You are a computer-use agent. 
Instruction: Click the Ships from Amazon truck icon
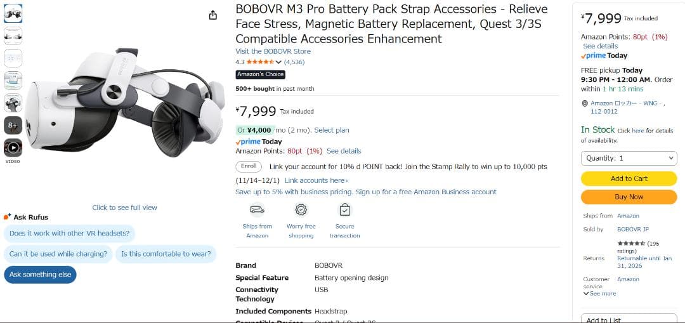257,209
